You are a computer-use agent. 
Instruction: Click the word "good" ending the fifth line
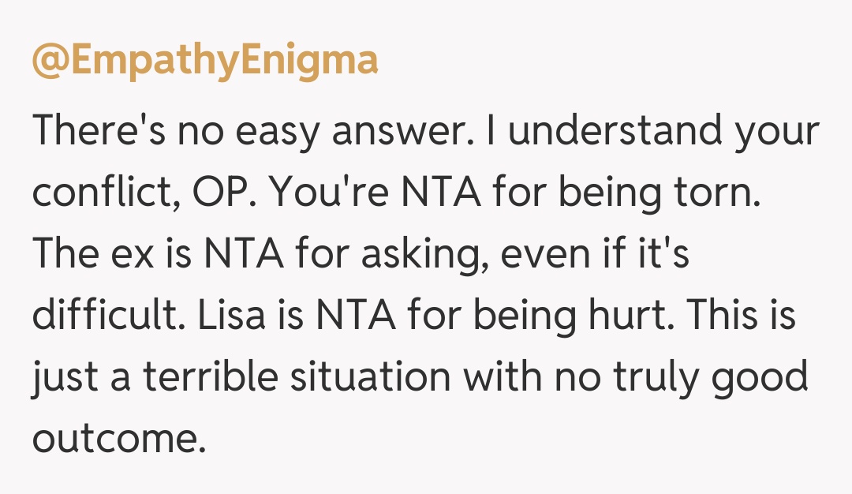click(x=761, y=377)
